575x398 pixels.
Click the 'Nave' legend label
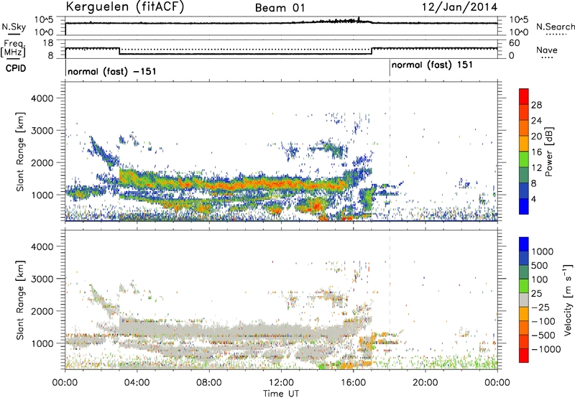tap(547, 50)
